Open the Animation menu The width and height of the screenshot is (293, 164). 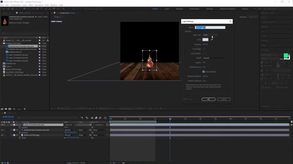tap(39, 5)
